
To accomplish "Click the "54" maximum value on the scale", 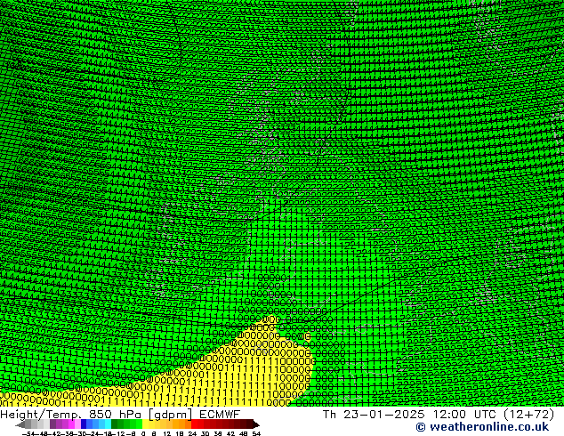I will coord(256,433).
